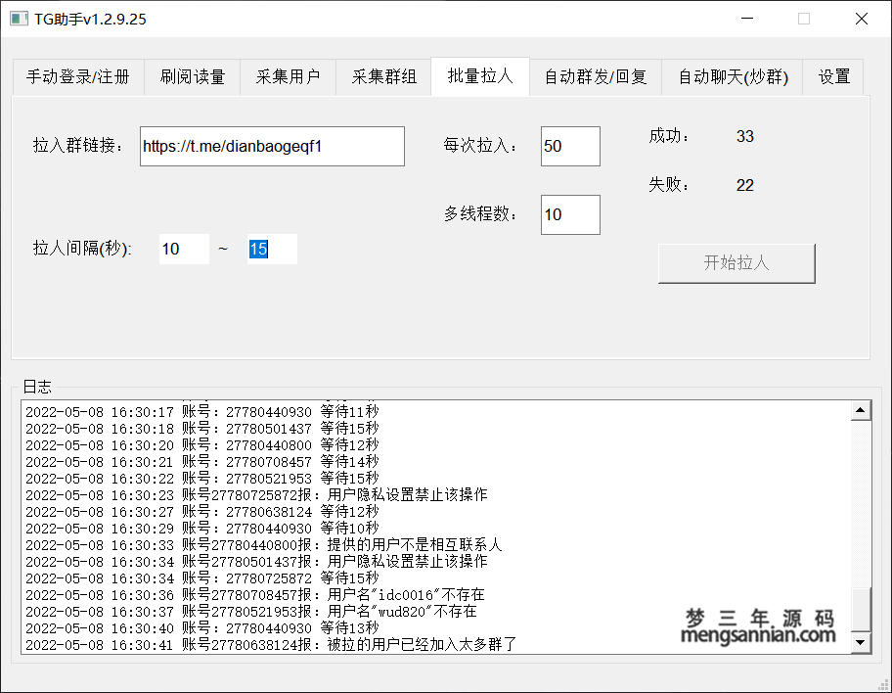Click log line timestamped 16:30:17
Image resolution: width=892 pixels, height=693 pixels.
tap(201, 412)
